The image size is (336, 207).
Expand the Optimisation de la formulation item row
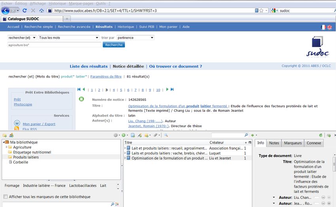(125, 158)
